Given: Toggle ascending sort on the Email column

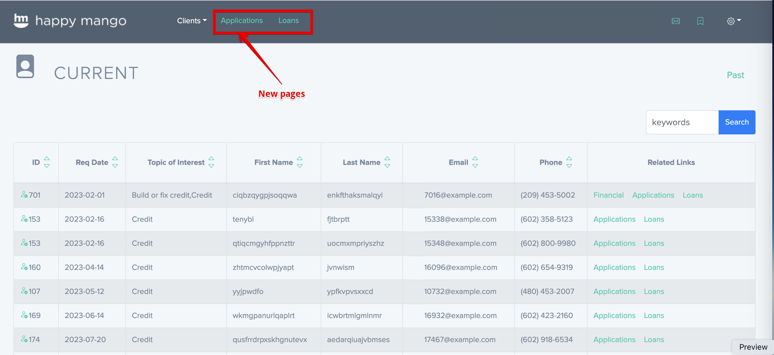Looking at the screenshot, I should coord(475,159).
